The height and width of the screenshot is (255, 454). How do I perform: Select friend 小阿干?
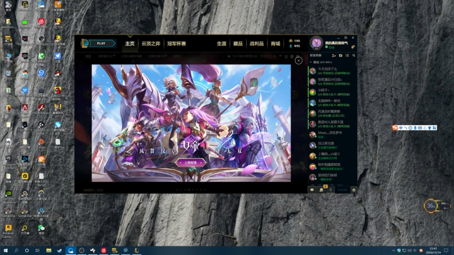pyautogui.click(x=332, y=92)
